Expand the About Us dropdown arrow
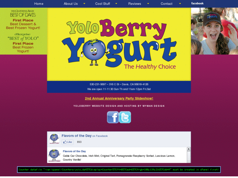 [x=84, y=4]
